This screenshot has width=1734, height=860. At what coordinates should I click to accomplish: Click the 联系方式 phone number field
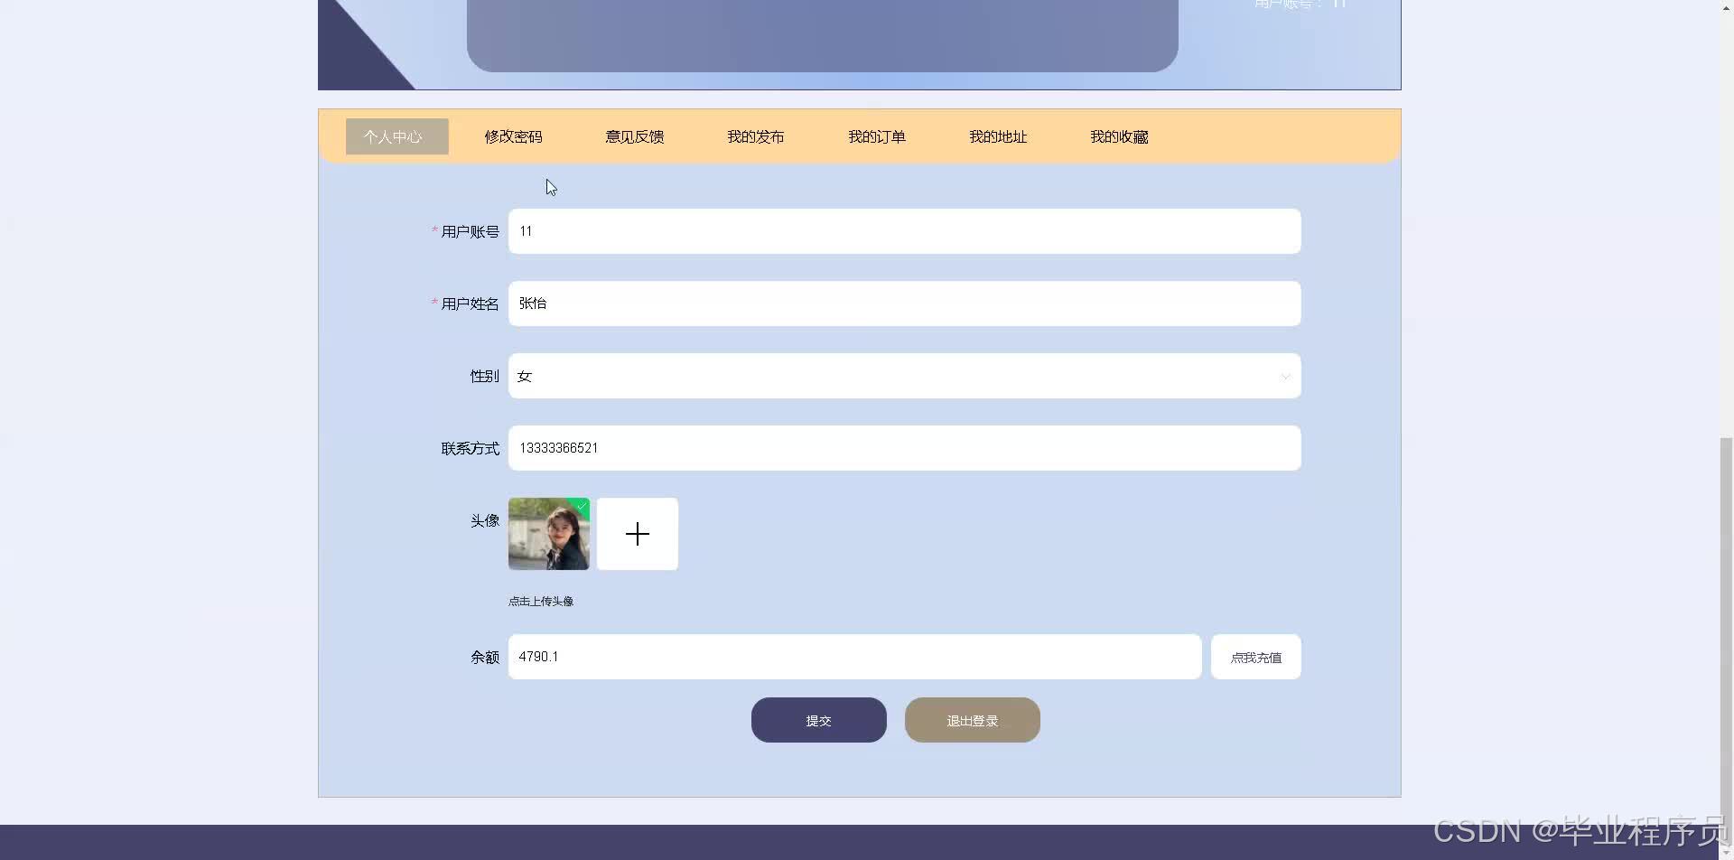coord(904,448)
